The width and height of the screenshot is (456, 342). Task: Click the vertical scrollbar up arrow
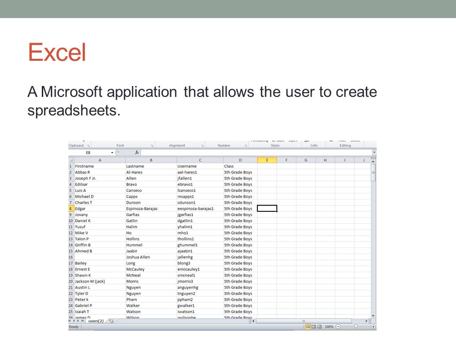coord(373,161)
